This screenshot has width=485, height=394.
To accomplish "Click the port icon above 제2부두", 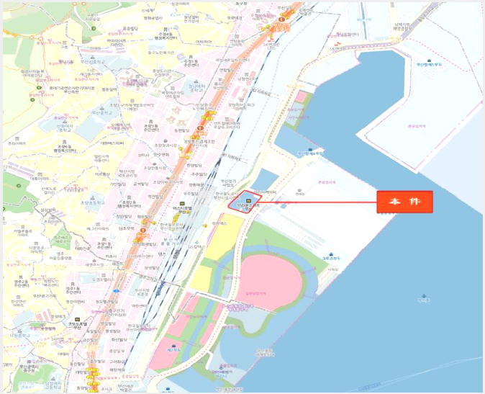I will coord(173,346).
